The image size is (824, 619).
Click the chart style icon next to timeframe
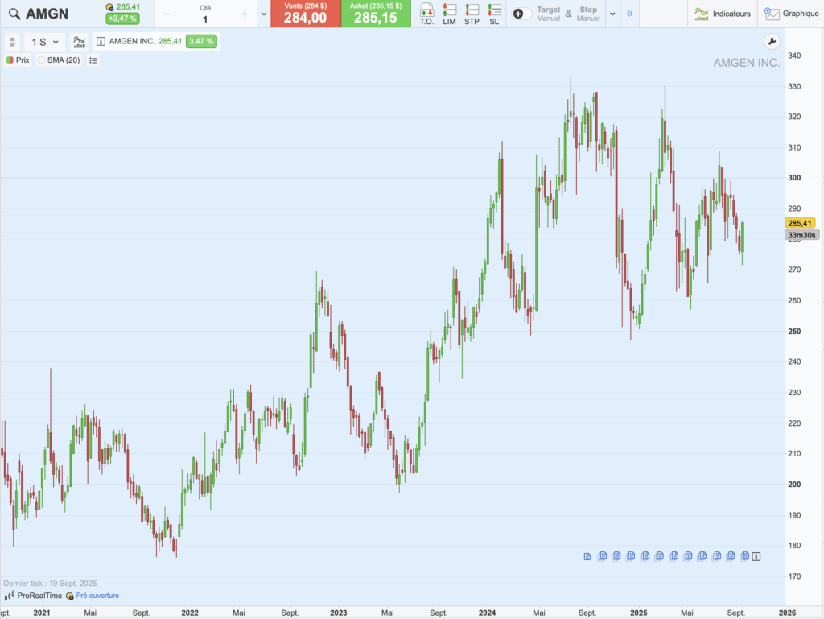79,42
